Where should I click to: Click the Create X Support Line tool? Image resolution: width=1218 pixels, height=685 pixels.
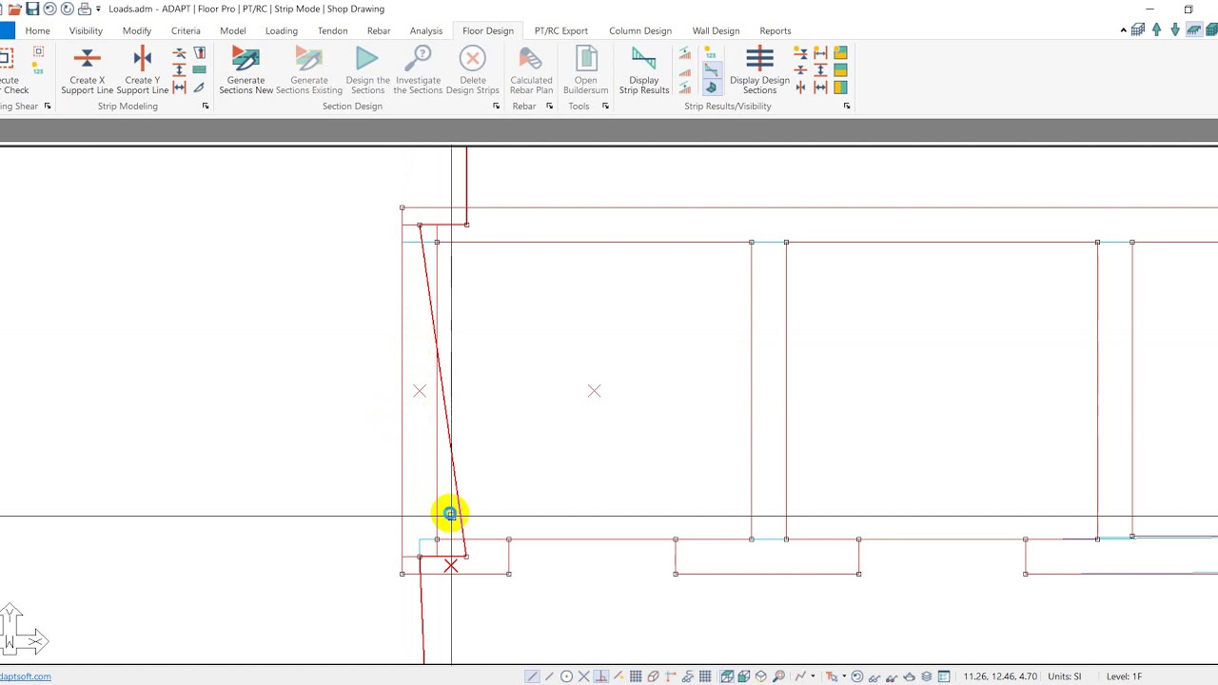pos(87,72)
